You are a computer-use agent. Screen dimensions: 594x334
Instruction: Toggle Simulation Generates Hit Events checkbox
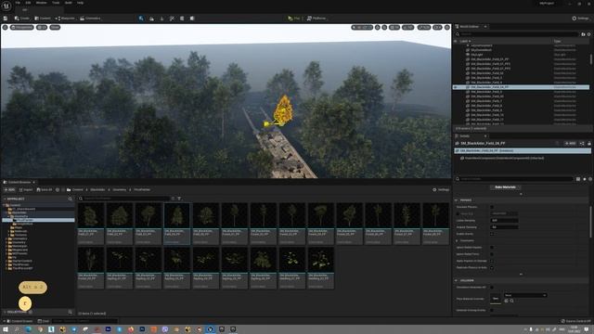(492, 287)
